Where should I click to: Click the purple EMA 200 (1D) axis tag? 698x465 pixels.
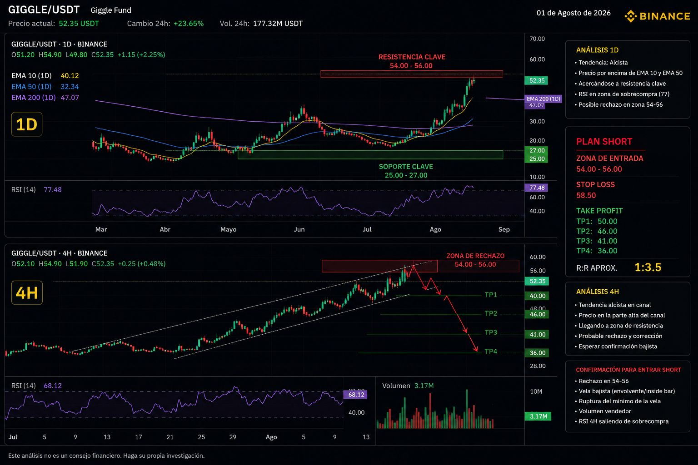point(543,99)
